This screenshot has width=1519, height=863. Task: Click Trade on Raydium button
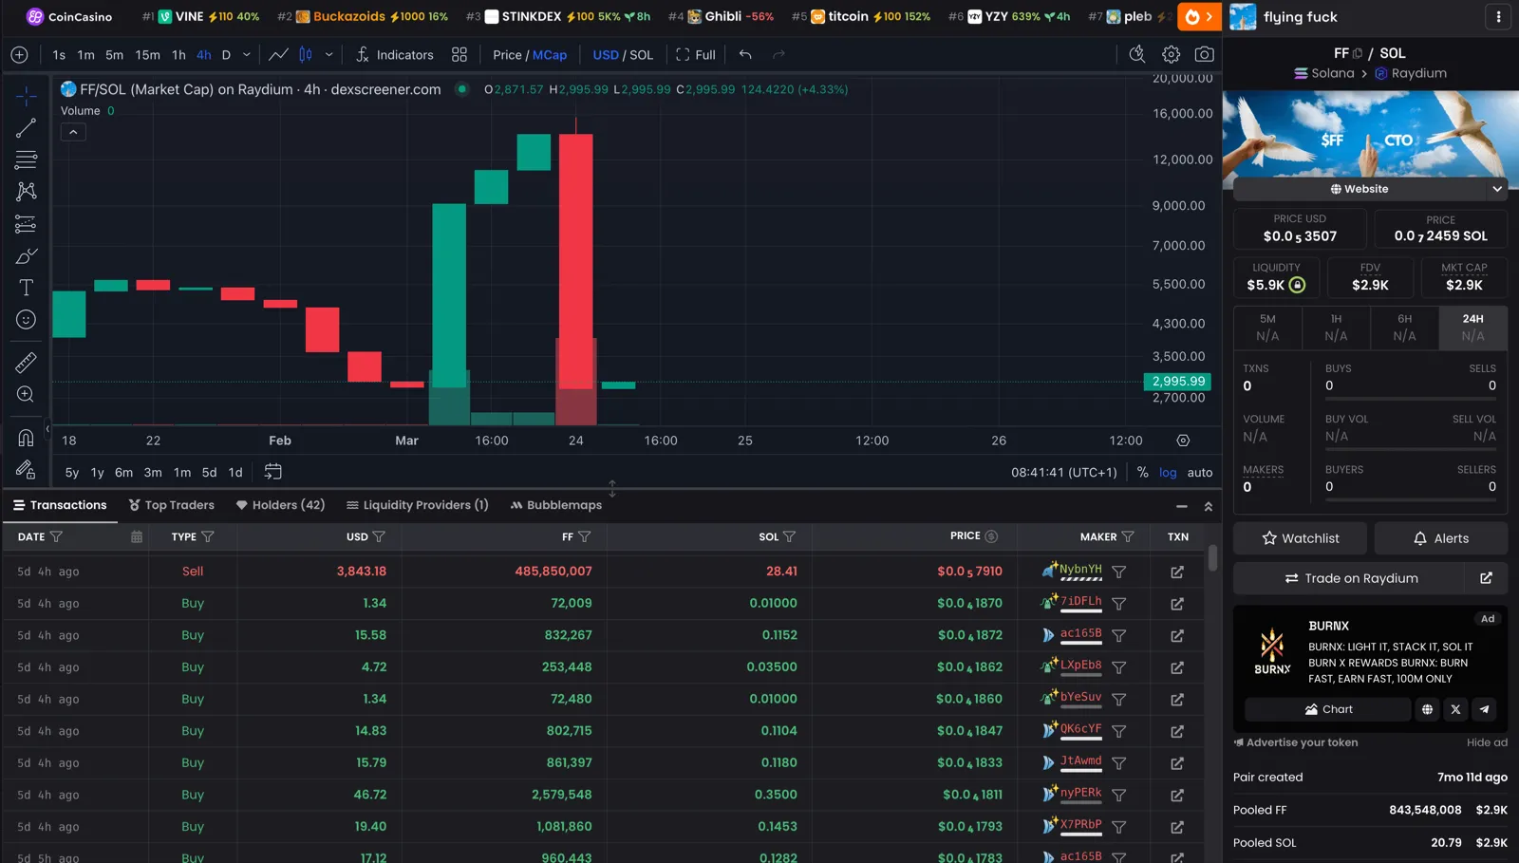1349,578
